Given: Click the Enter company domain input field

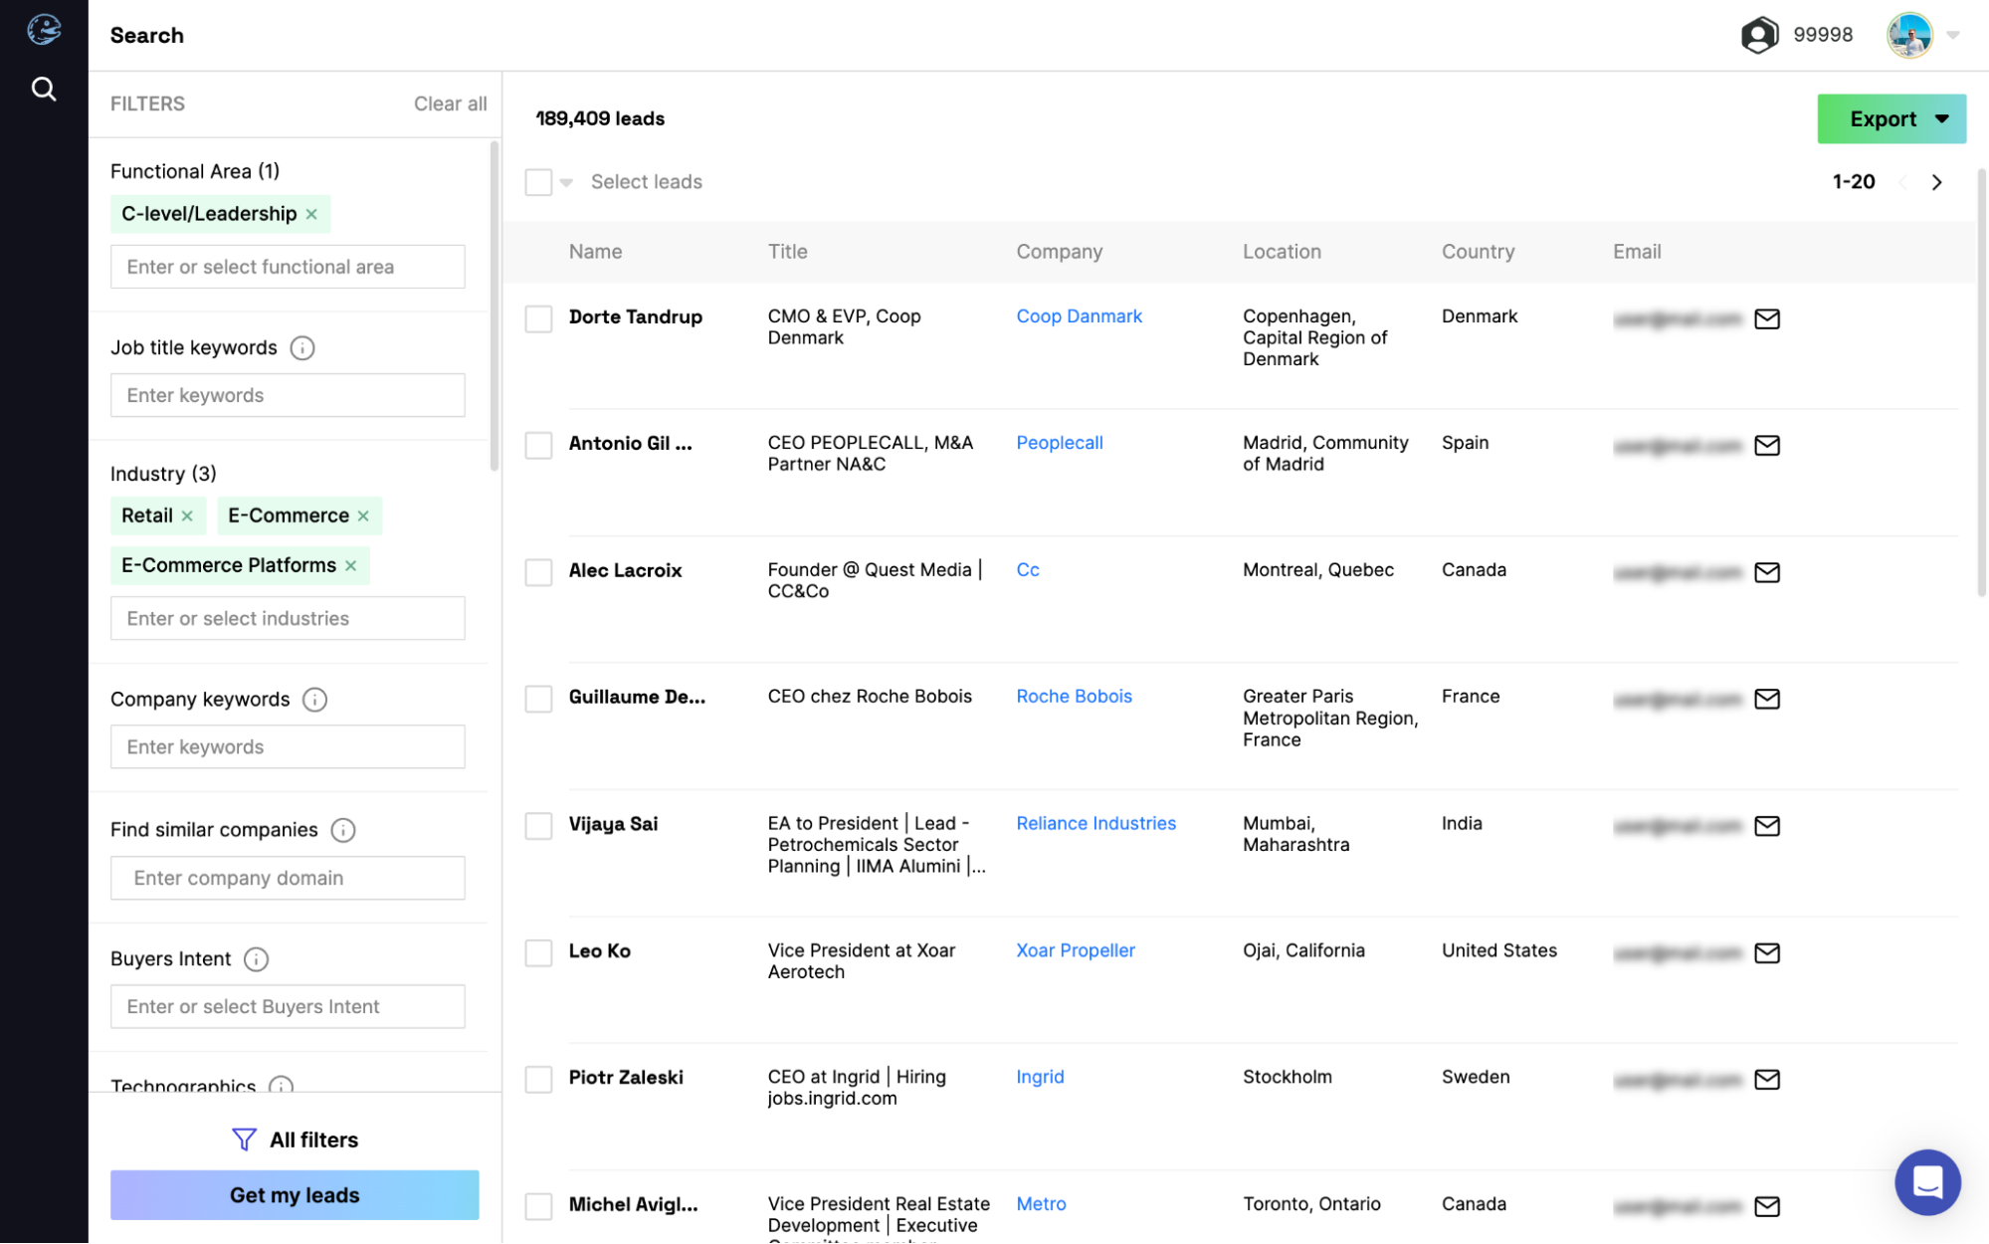Looking at the screenshot, I should point(288,876).
